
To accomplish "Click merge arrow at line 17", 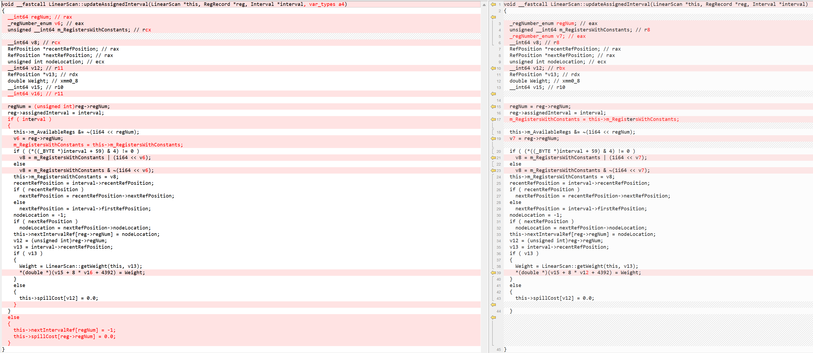I will [493, 119].
